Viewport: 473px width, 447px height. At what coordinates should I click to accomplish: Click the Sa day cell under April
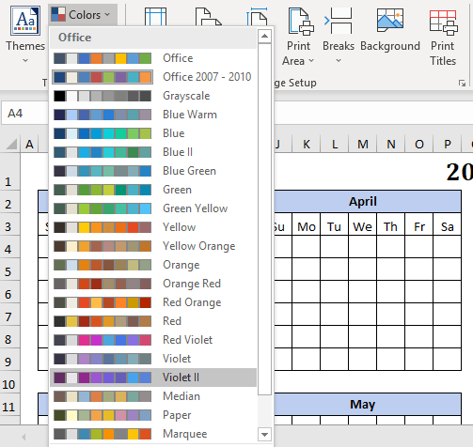point(448,224)
